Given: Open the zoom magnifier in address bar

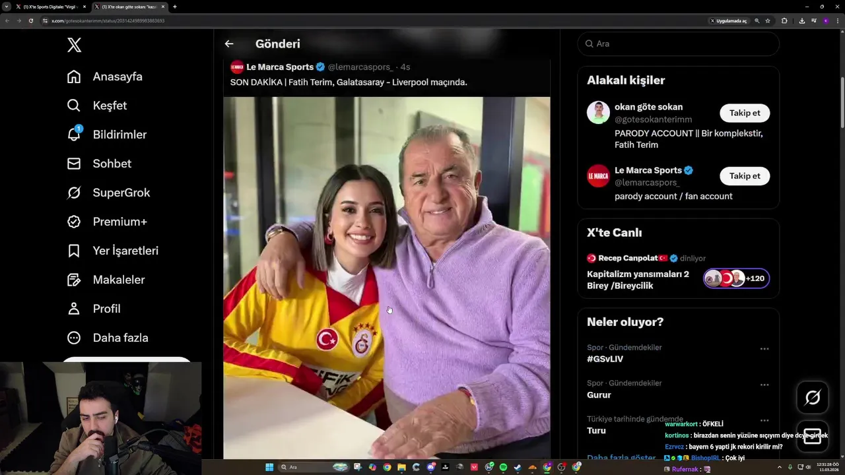Looking at the screenshot, I should coord(757,20).
